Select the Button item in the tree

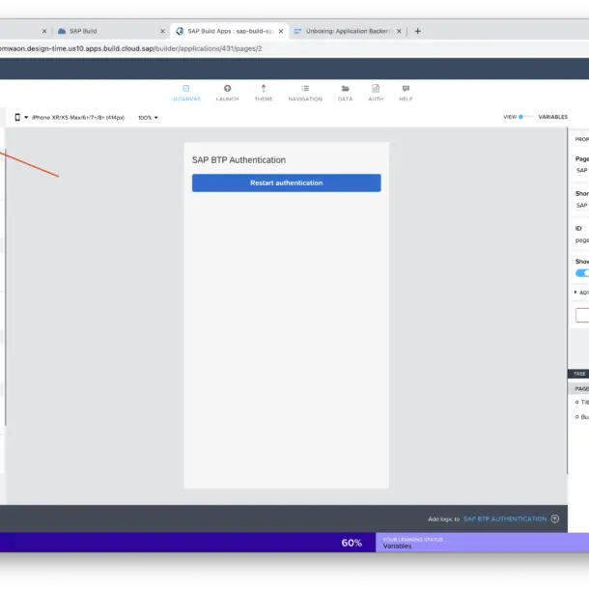[582, 416]
